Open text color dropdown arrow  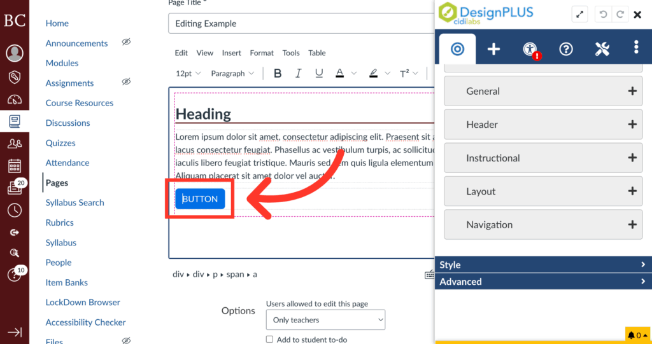point(354,74)
